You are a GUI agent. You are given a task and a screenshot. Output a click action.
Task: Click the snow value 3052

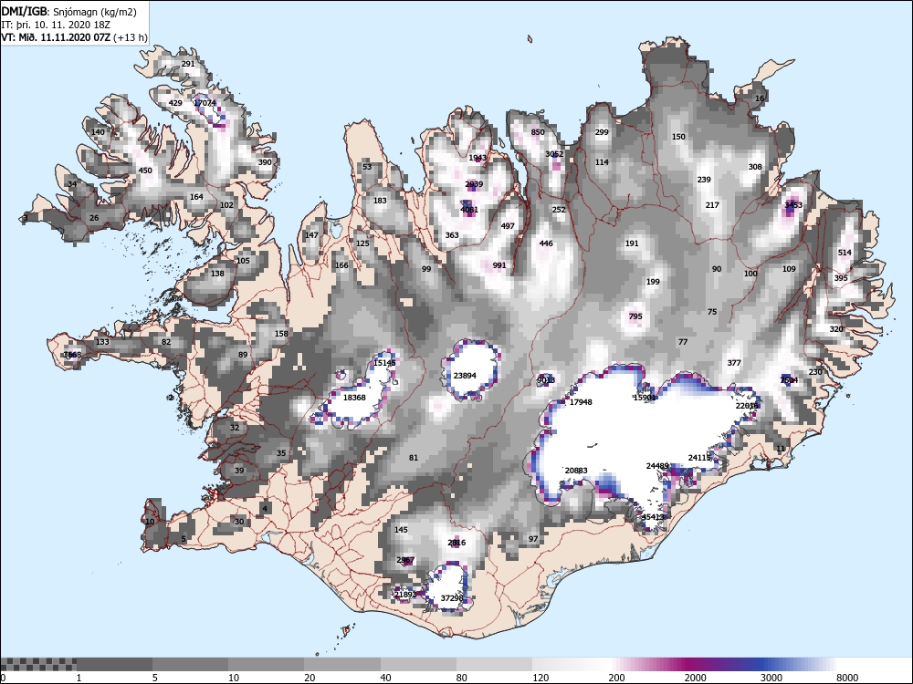coord(554,154)
